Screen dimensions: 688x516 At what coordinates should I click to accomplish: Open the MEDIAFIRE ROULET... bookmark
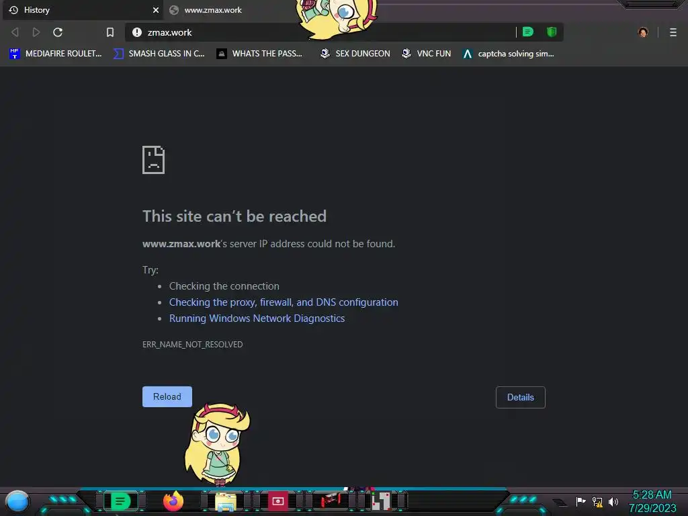pyautogui.click(x=56, y=54)
